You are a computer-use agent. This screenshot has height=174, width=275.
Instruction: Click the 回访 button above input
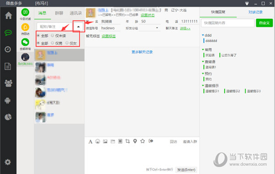pyautogui.click(x=173, y=141)
